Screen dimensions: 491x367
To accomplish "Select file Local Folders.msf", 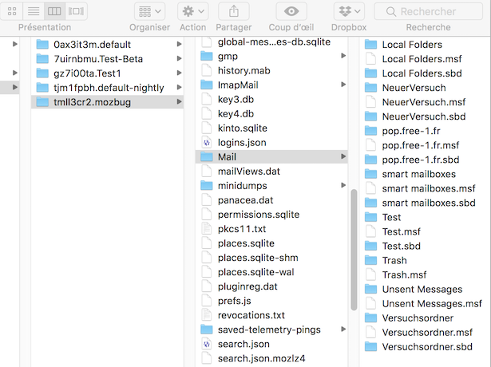I will [x=422, y=59].
